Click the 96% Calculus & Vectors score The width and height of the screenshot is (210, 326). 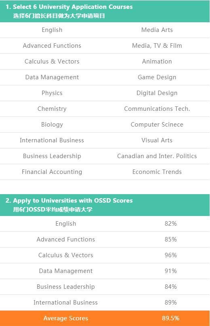pos(170,255)
